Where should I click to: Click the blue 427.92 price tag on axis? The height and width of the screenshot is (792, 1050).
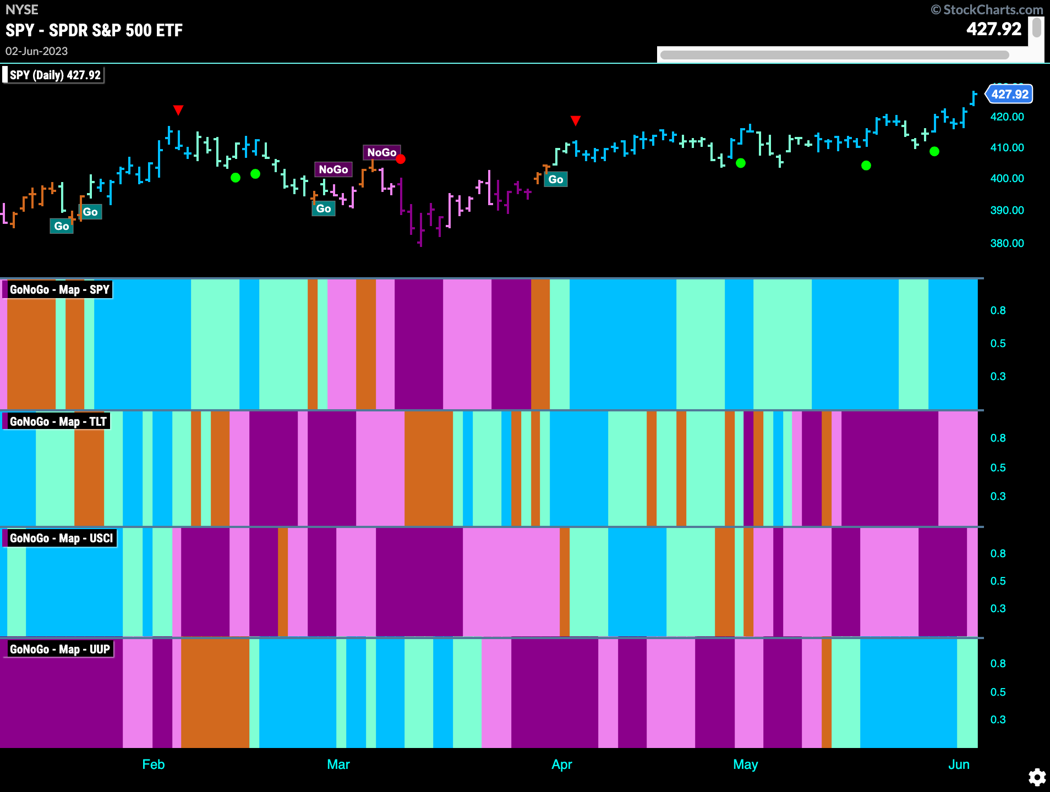tap(1009, 94)
